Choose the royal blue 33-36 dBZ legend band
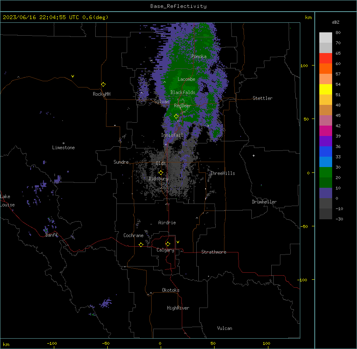 pyautogui.click(x=326, y=151)
